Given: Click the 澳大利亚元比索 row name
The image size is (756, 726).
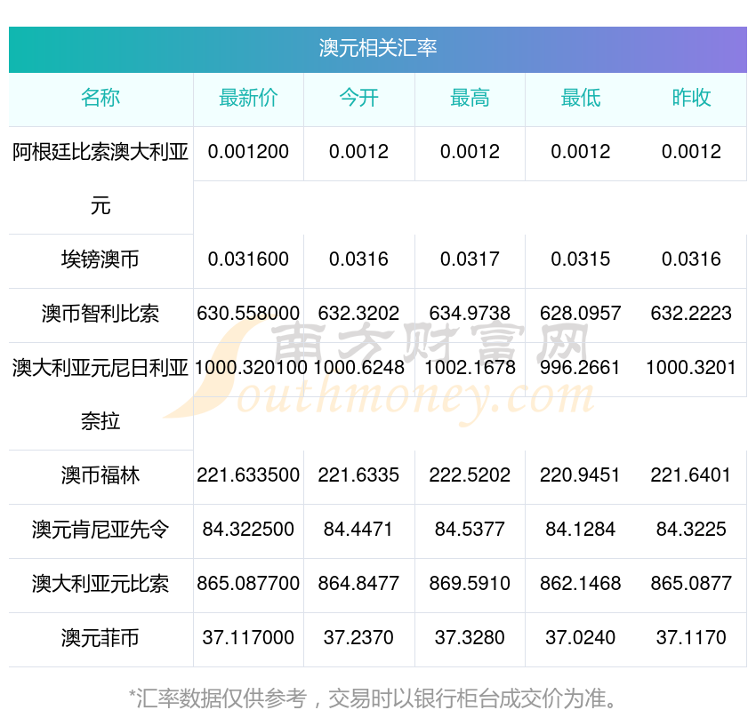Looking at the screenshot, I should pos(101,584).
